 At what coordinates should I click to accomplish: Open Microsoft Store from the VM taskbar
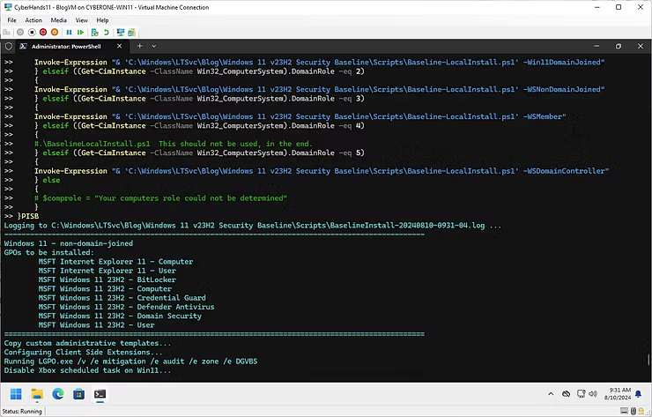click(x=78, y=394)
